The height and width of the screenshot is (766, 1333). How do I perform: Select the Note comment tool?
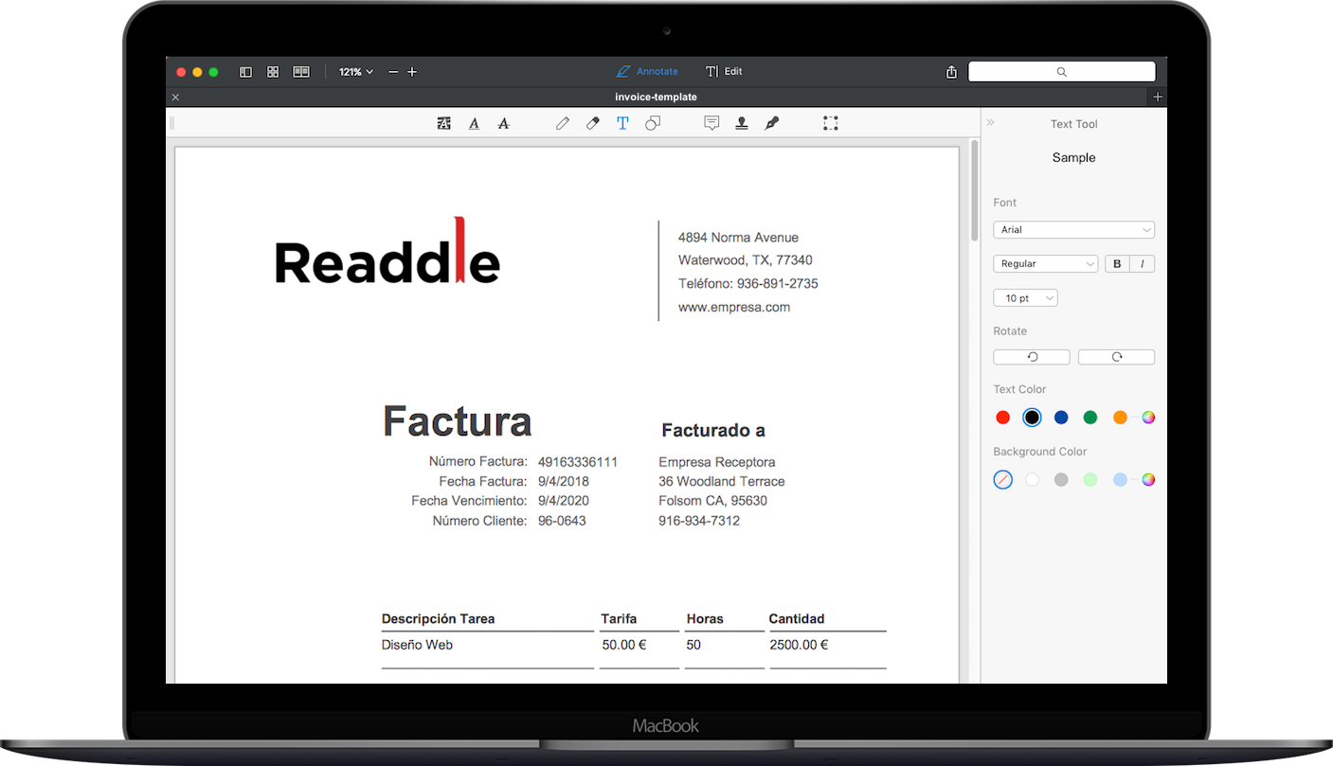coord(712,123)
